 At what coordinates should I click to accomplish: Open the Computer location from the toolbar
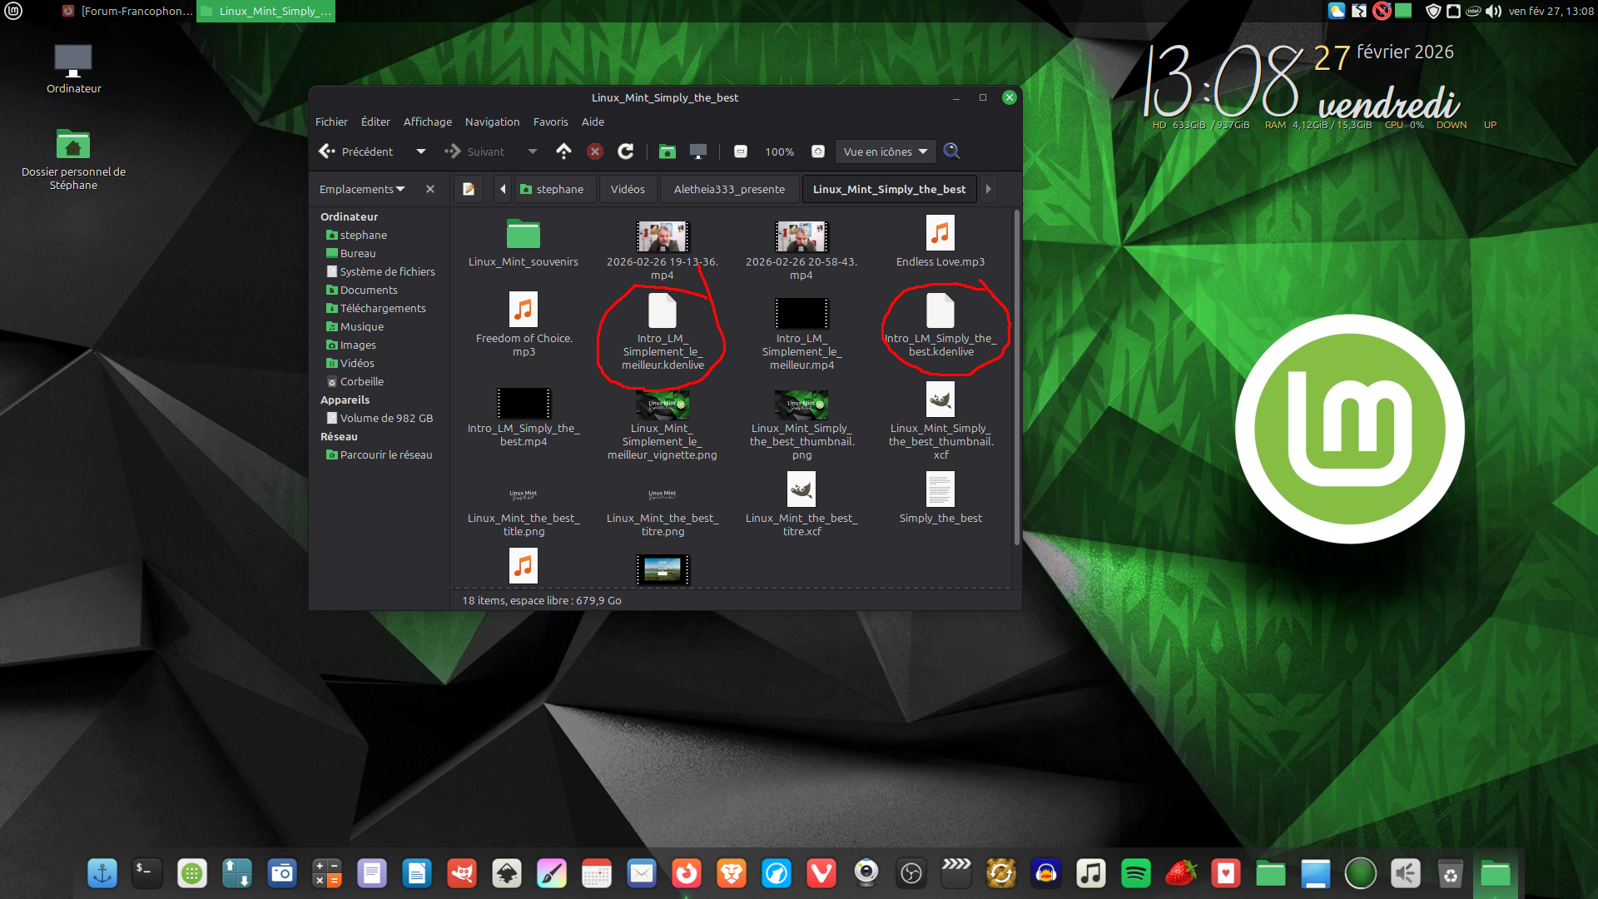[698, 151]
